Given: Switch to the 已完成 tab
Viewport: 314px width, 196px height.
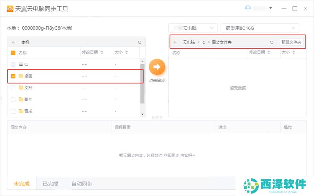Looking at the screenshot, I should pos(51,183).
